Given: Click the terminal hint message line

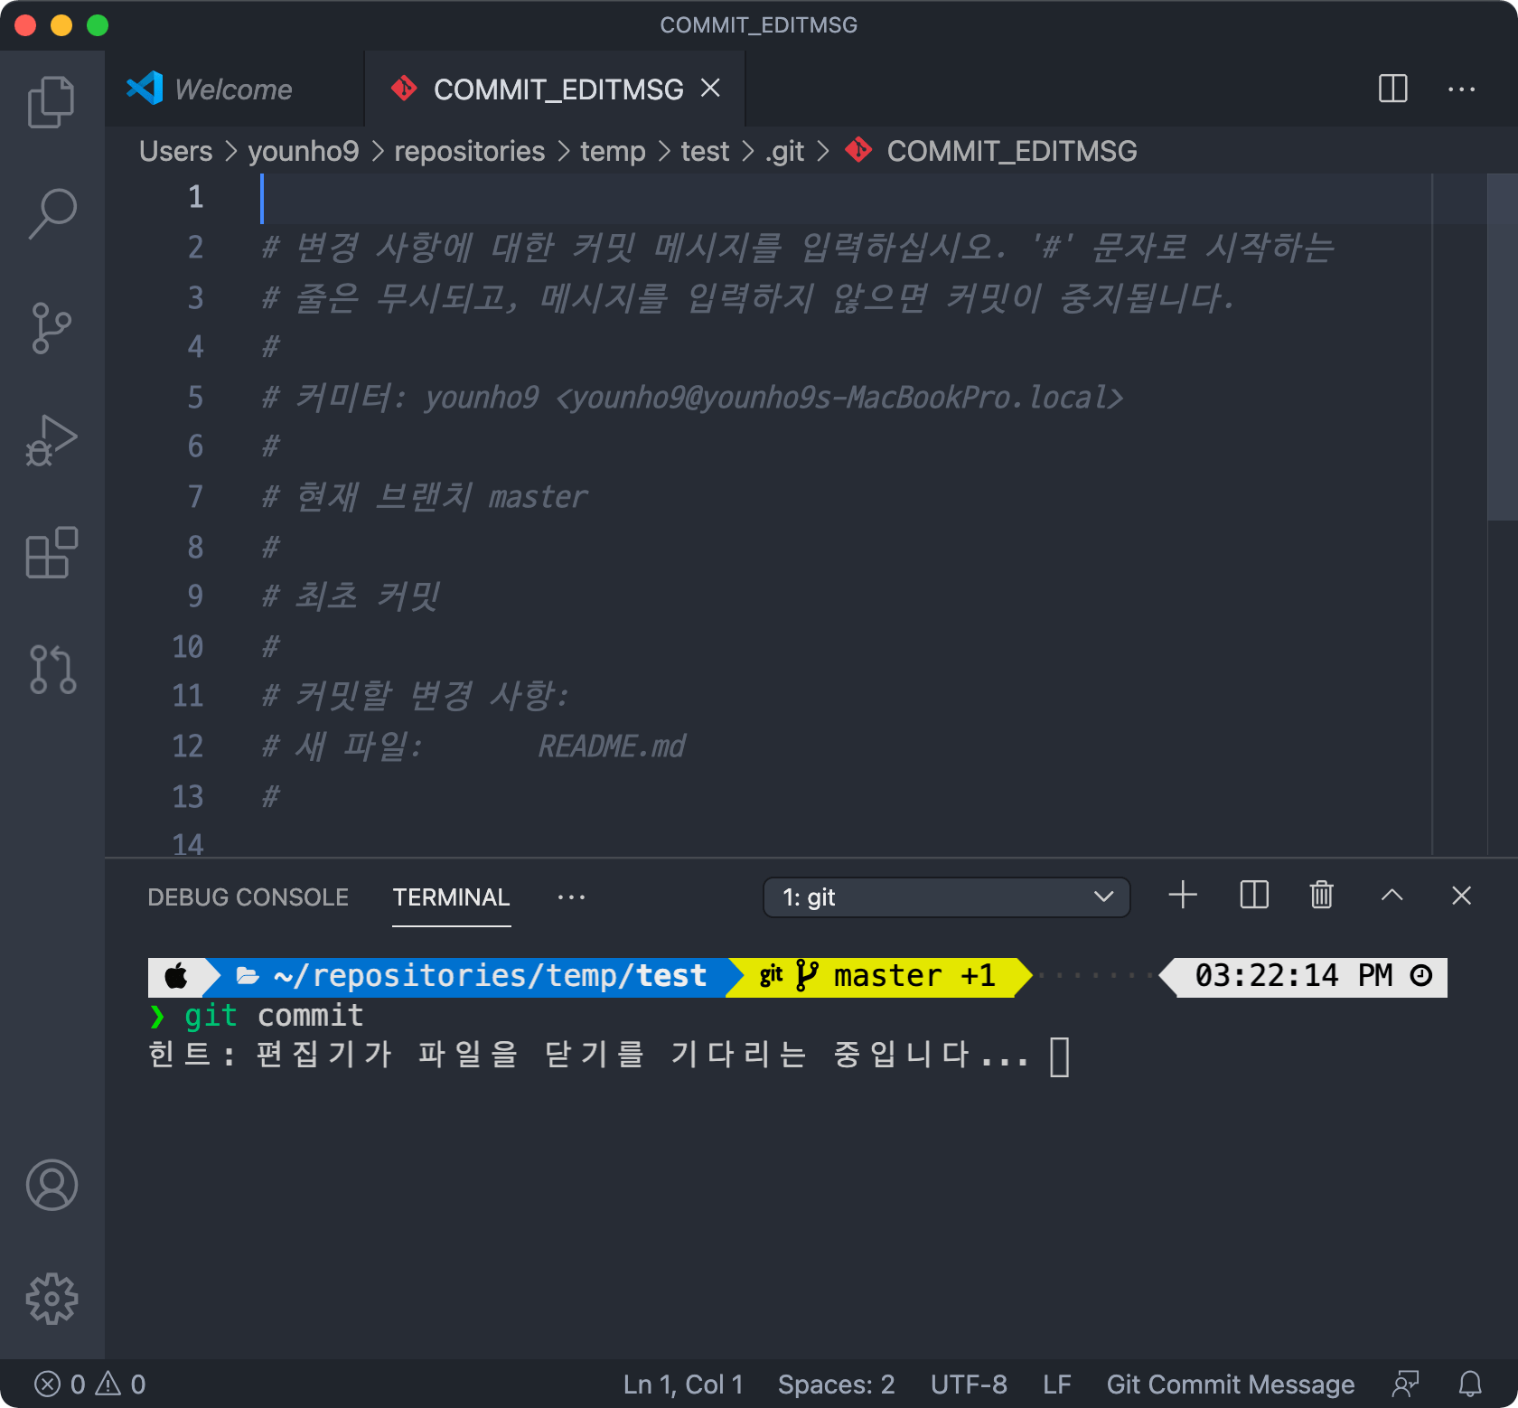Looking at the screenshot, I should pyautogui.click(x=588, y=1055).
